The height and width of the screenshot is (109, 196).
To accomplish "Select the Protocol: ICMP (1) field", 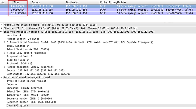I will coord(20,63).
